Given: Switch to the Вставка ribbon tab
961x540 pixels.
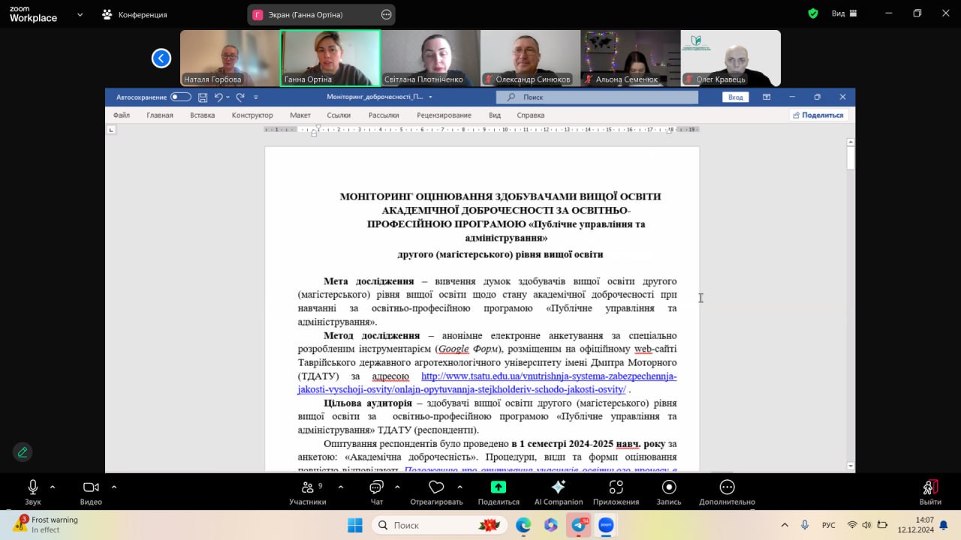Looking at the screenshot, I should point(203,115).
